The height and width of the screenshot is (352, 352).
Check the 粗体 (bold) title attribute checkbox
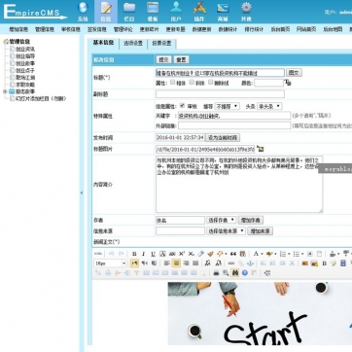click(173, 82)
